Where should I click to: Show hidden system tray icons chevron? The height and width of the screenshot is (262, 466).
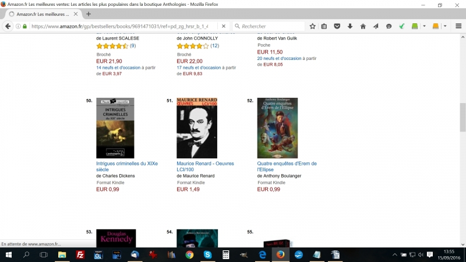(394, 254)
